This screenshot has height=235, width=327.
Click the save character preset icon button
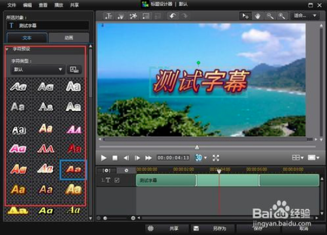coord(74,69)
